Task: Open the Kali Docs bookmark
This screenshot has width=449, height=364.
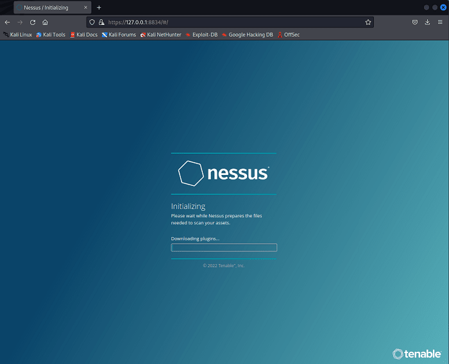Action: [84, 35]
